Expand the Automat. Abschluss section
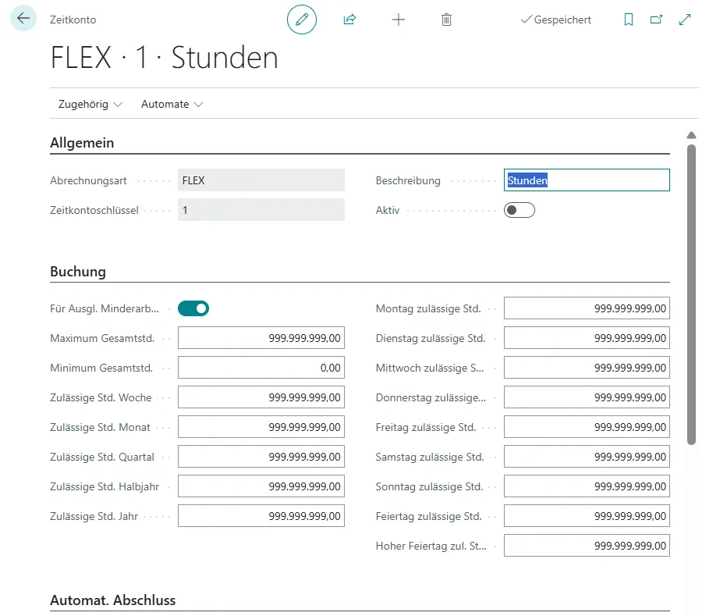This screenshot has height=616, width=727. point(112,600)
